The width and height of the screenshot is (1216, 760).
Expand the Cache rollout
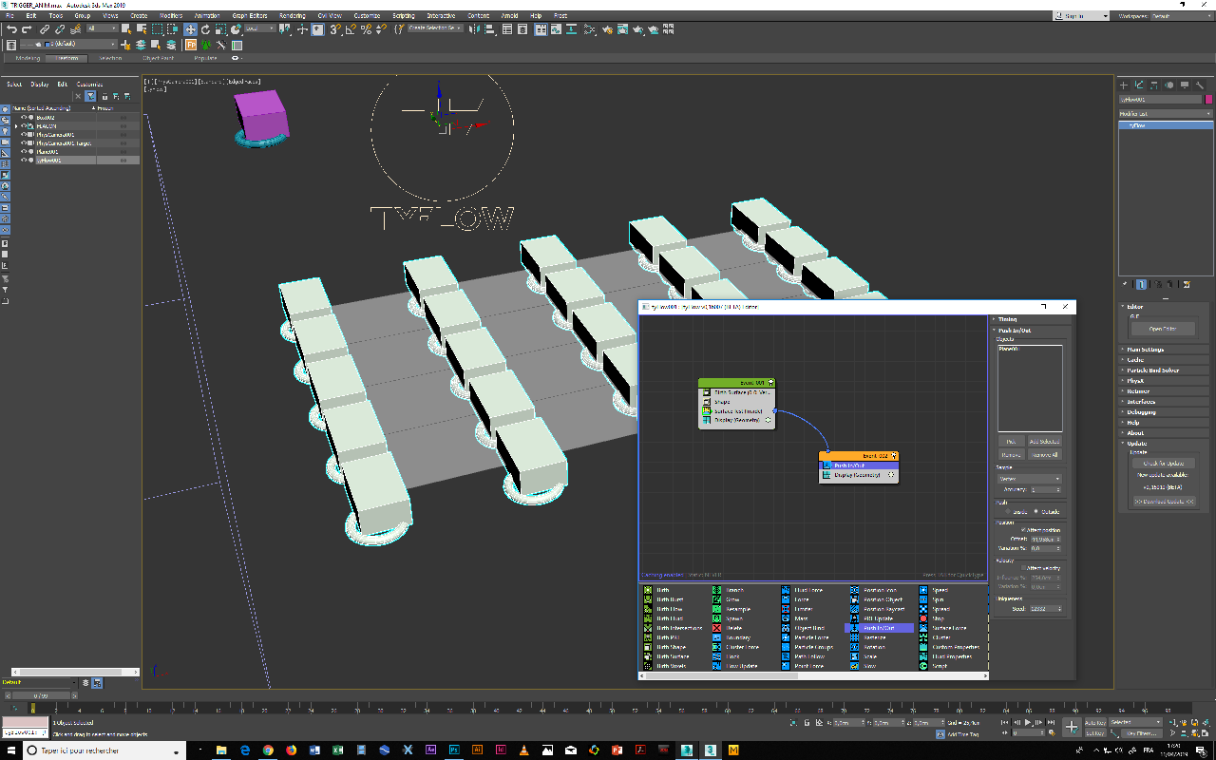(x=1166, y=360)
